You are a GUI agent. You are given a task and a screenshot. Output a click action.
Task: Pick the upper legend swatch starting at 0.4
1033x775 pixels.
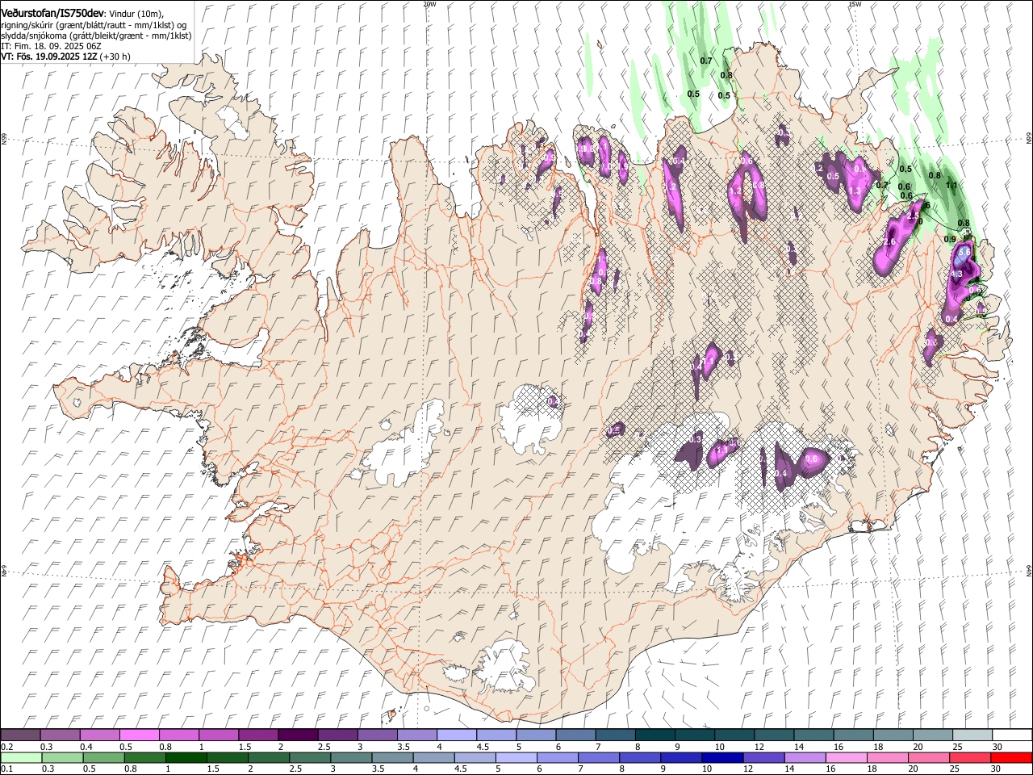coord(99,735)
